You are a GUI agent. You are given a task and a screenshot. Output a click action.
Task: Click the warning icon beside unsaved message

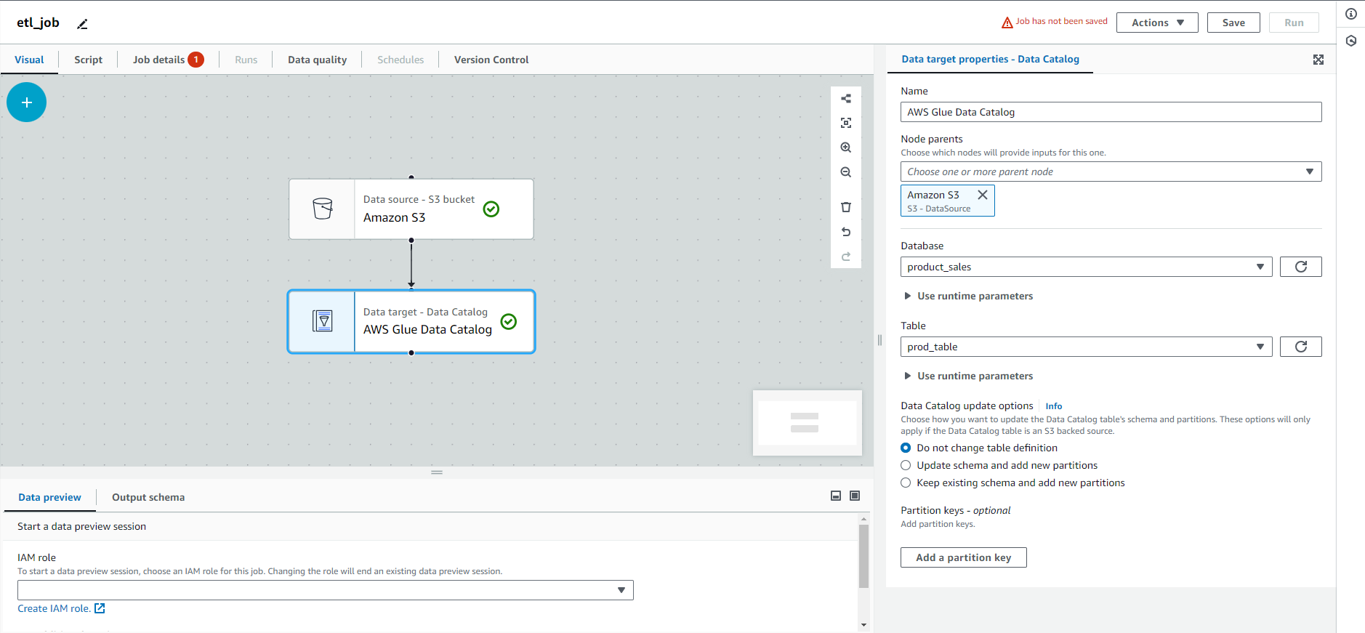1007,23
